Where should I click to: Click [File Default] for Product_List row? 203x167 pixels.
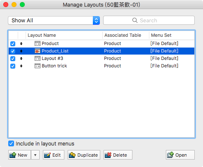click(x=164, y=51)
